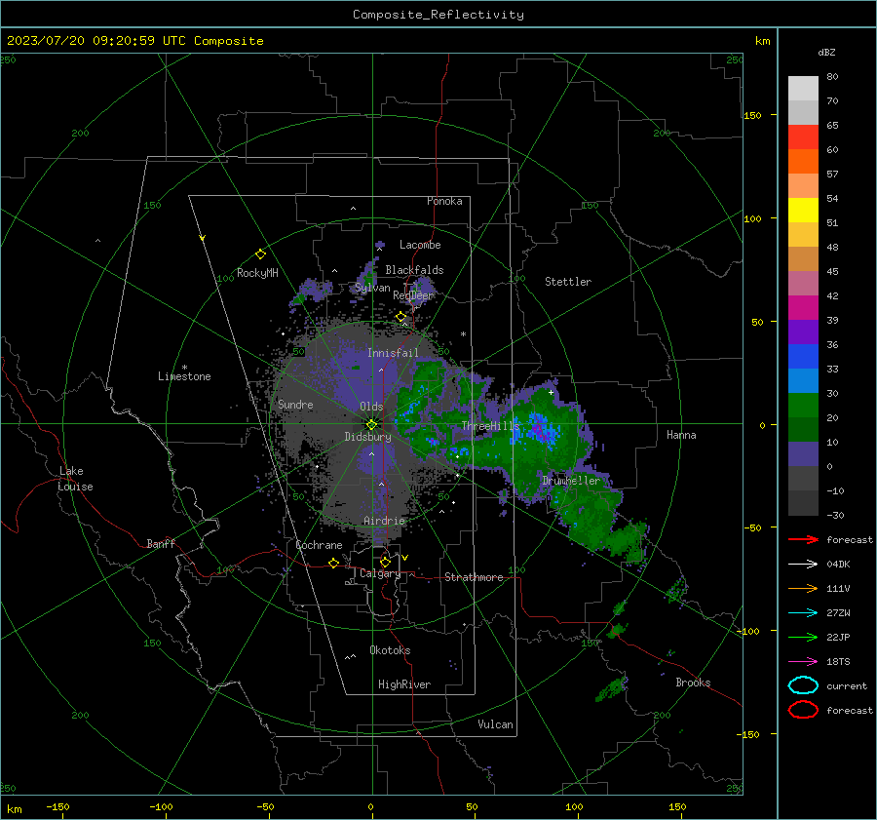The height and width of the screenshot is (820, 877).
Task: Click the Innisfail city label
Action: [393, 353]
